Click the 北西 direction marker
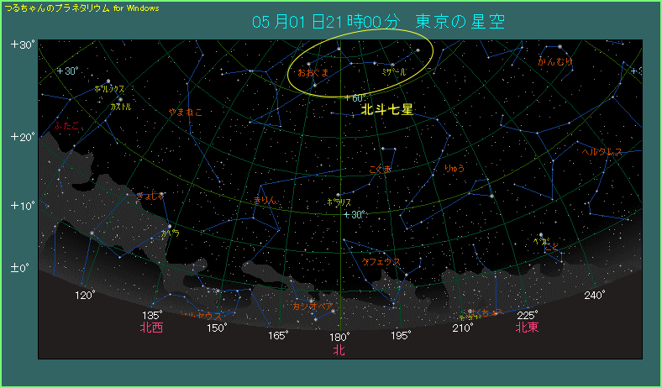The height and width of the screenshot is (388, 662). click(x=152, y=328)
